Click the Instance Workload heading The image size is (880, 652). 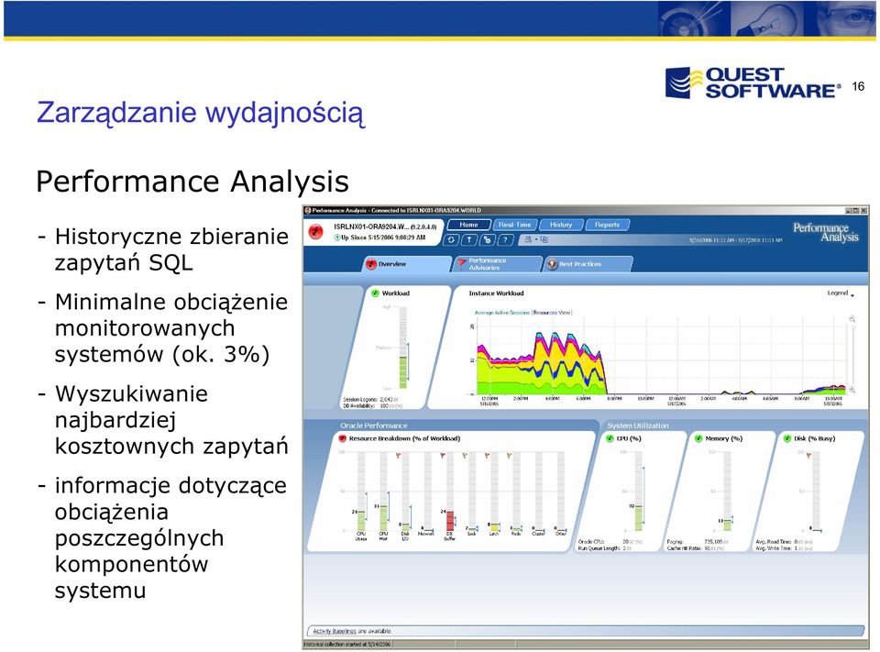pos(496,293)
